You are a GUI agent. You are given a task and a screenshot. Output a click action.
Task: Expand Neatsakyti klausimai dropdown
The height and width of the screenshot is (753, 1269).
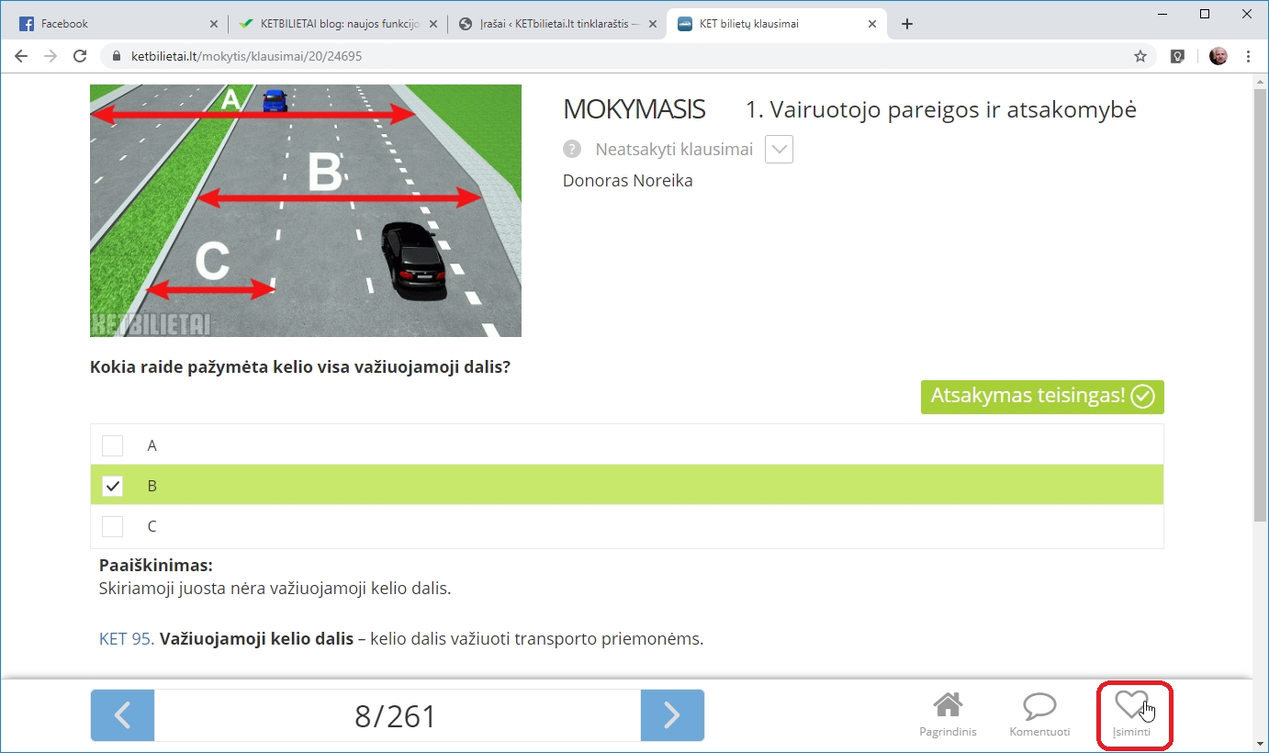click(779, 149)
